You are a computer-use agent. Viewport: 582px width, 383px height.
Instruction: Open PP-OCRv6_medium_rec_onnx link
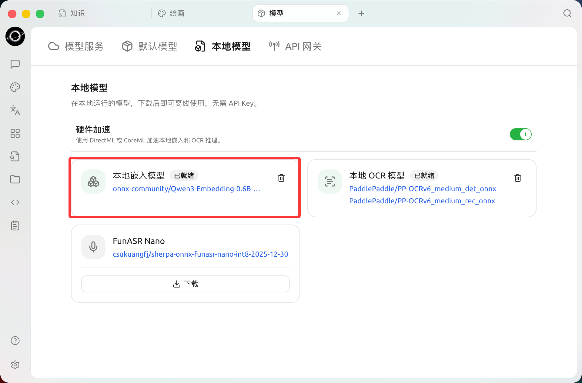point(422,201)
